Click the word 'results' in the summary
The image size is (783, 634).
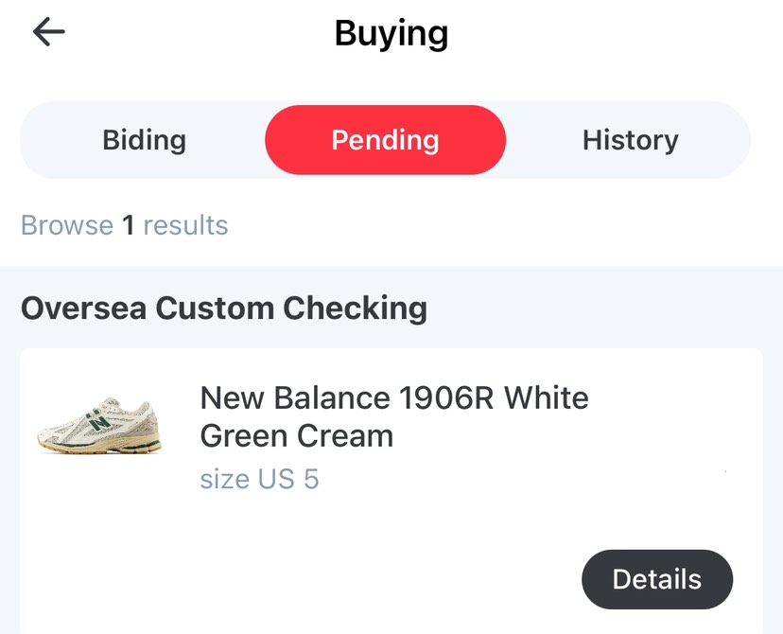click(x=185, y=225)
